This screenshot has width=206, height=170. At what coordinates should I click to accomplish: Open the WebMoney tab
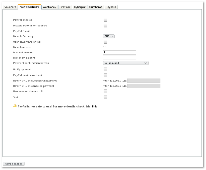point(50,7)
